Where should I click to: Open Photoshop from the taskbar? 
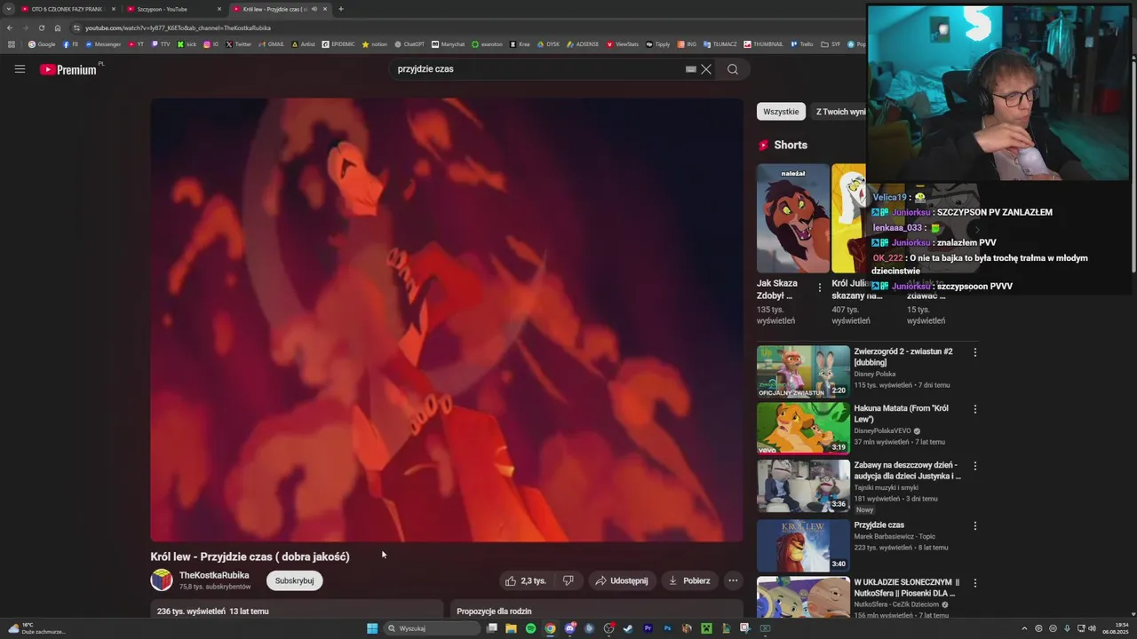(667, 628)
